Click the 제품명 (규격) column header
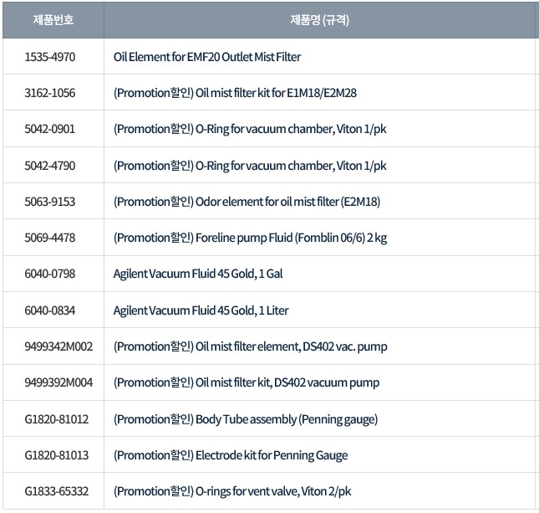539x513 pixels. pyautogui.click(x=319, y=20)
